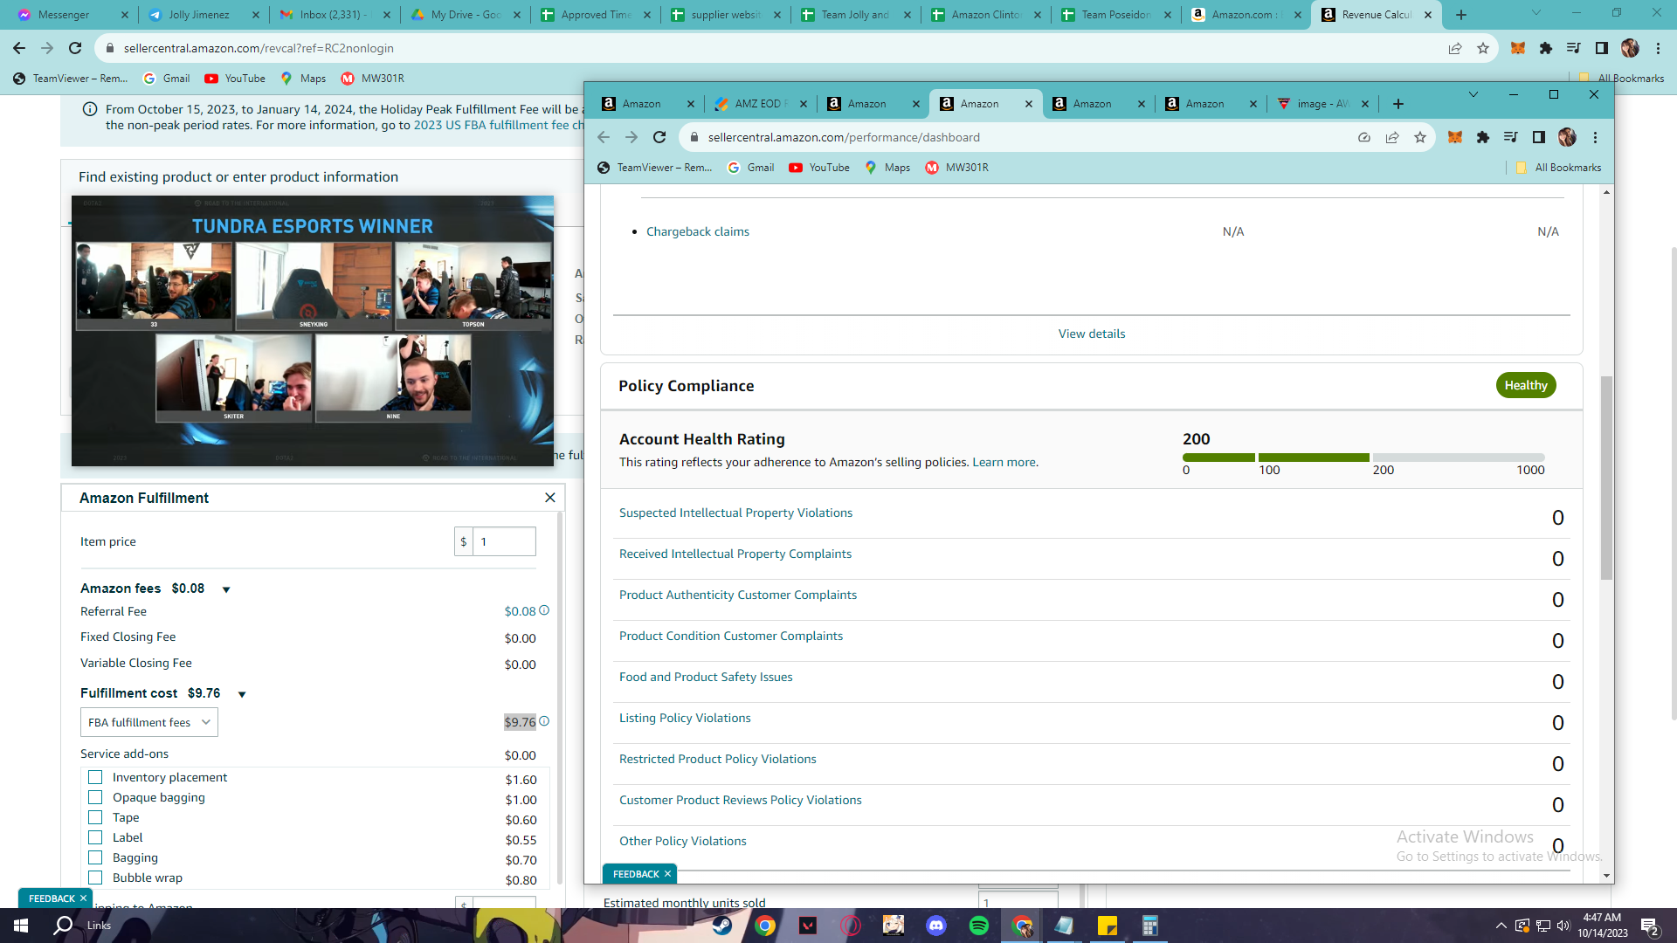Open Calculator from the taskbar
Image resolution: width=1677 pixels, height=943 pixels.
coord(1150,926)
